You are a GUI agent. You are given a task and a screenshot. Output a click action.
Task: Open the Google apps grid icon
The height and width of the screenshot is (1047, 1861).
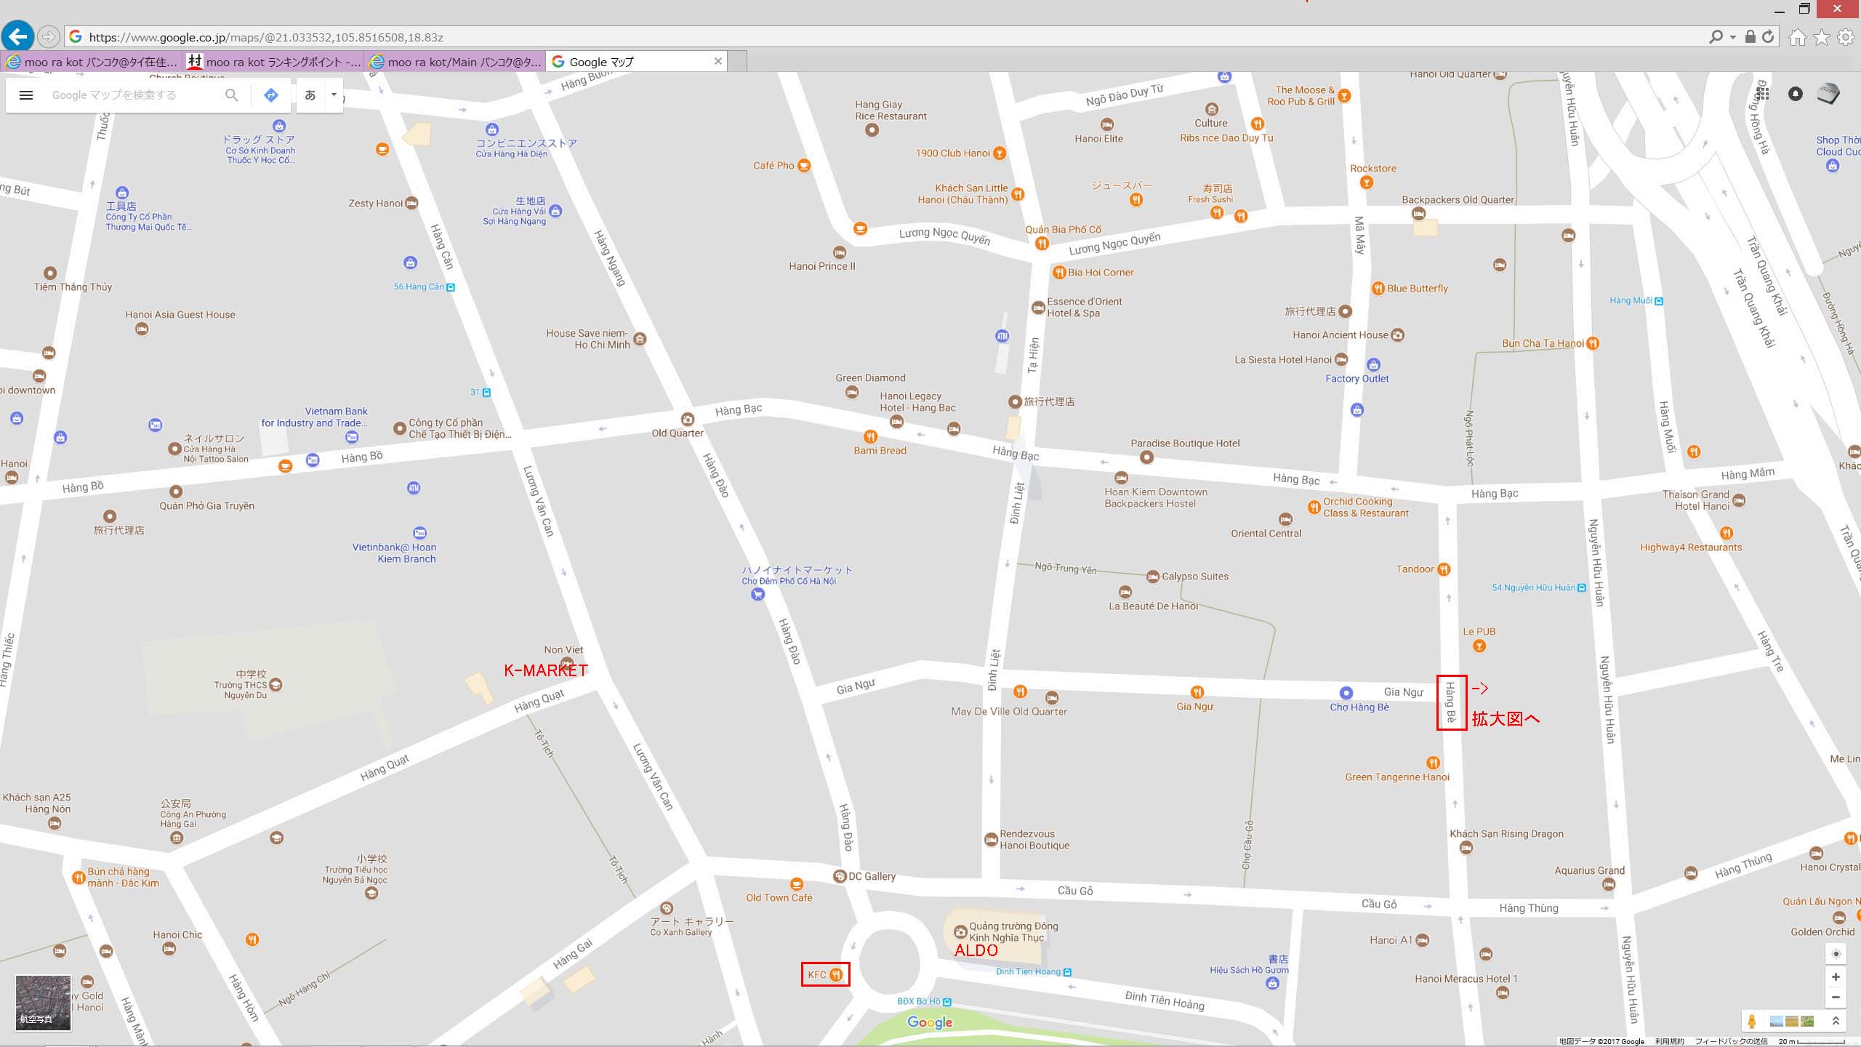coord(1763,94)
